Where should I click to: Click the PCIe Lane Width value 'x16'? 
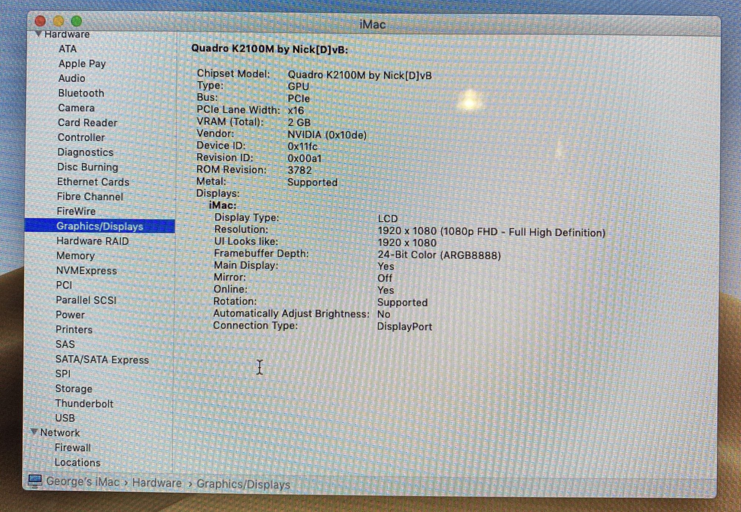tap(296, 110)
